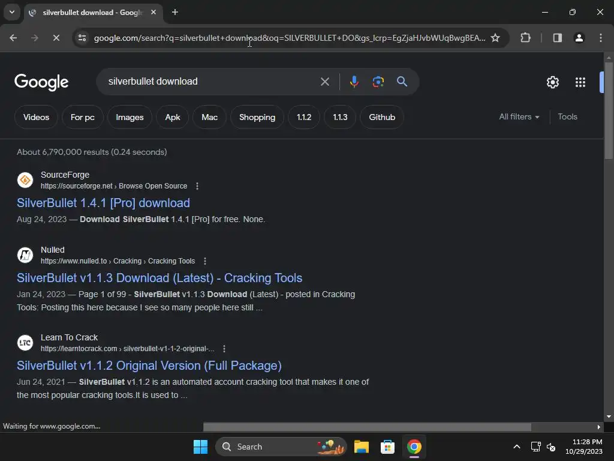Screen dimensions: 614x461
Task: Click SourceForge site name text
Action: tap(65, 175)
